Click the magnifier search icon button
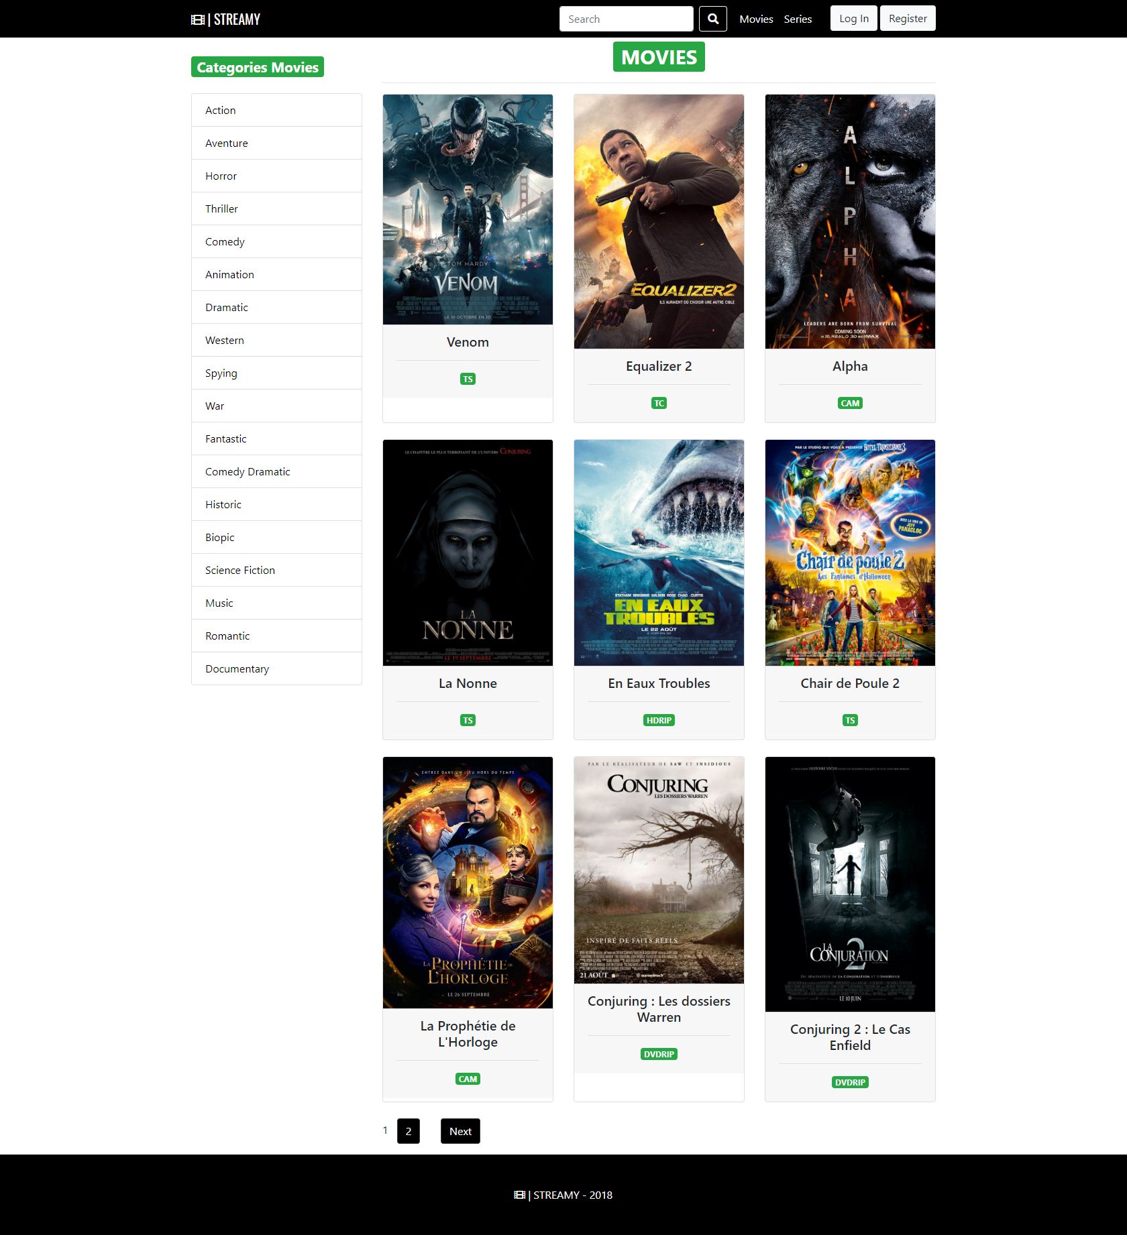 pyautogui.click(x=713, y=19)
